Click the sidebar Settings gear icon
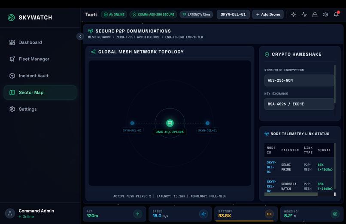346x224 pixels. [12, 109]
